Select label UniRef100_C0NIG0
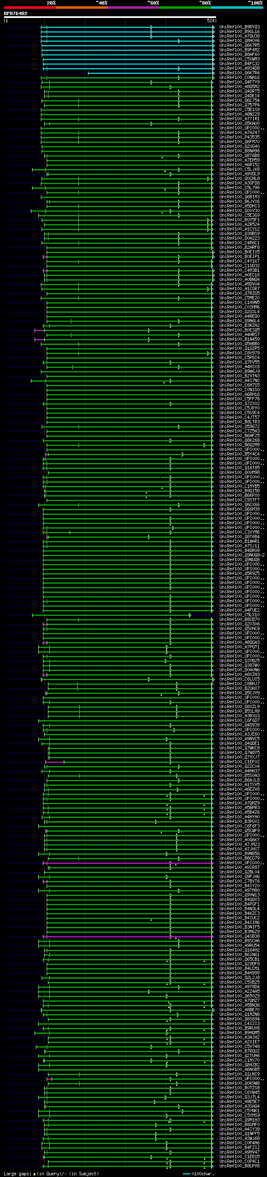The height and width of the screenshot is (1177, 267). (239, 390)
